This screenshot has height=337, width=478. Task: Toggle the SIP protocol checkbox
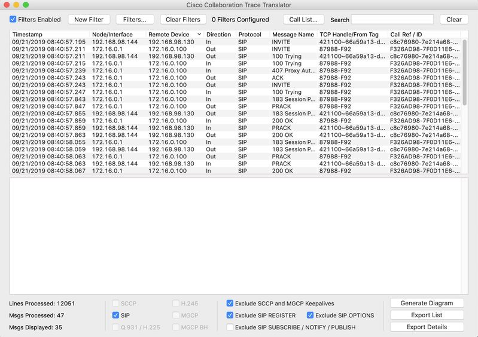(x=115, y=315)
